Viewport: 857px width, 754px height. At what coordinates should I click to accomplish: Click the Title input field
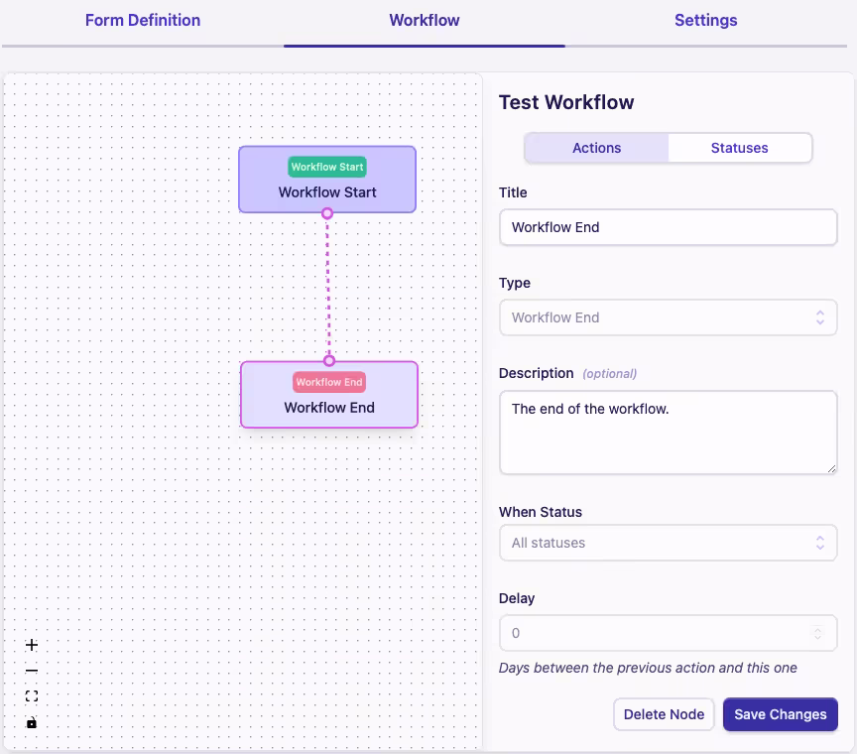(668, 227)
